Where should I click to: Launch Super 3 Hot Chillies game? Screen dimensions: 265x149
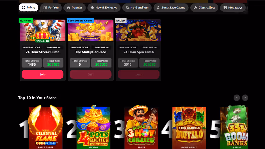(141, 128)
